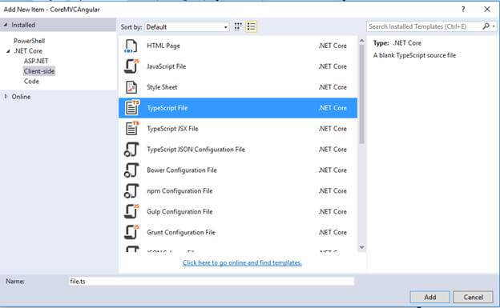Image resolution: width=500 pixels, height=308 pixels.
Task: Switch to medium icons grid view
Action: tap(238, 26)
